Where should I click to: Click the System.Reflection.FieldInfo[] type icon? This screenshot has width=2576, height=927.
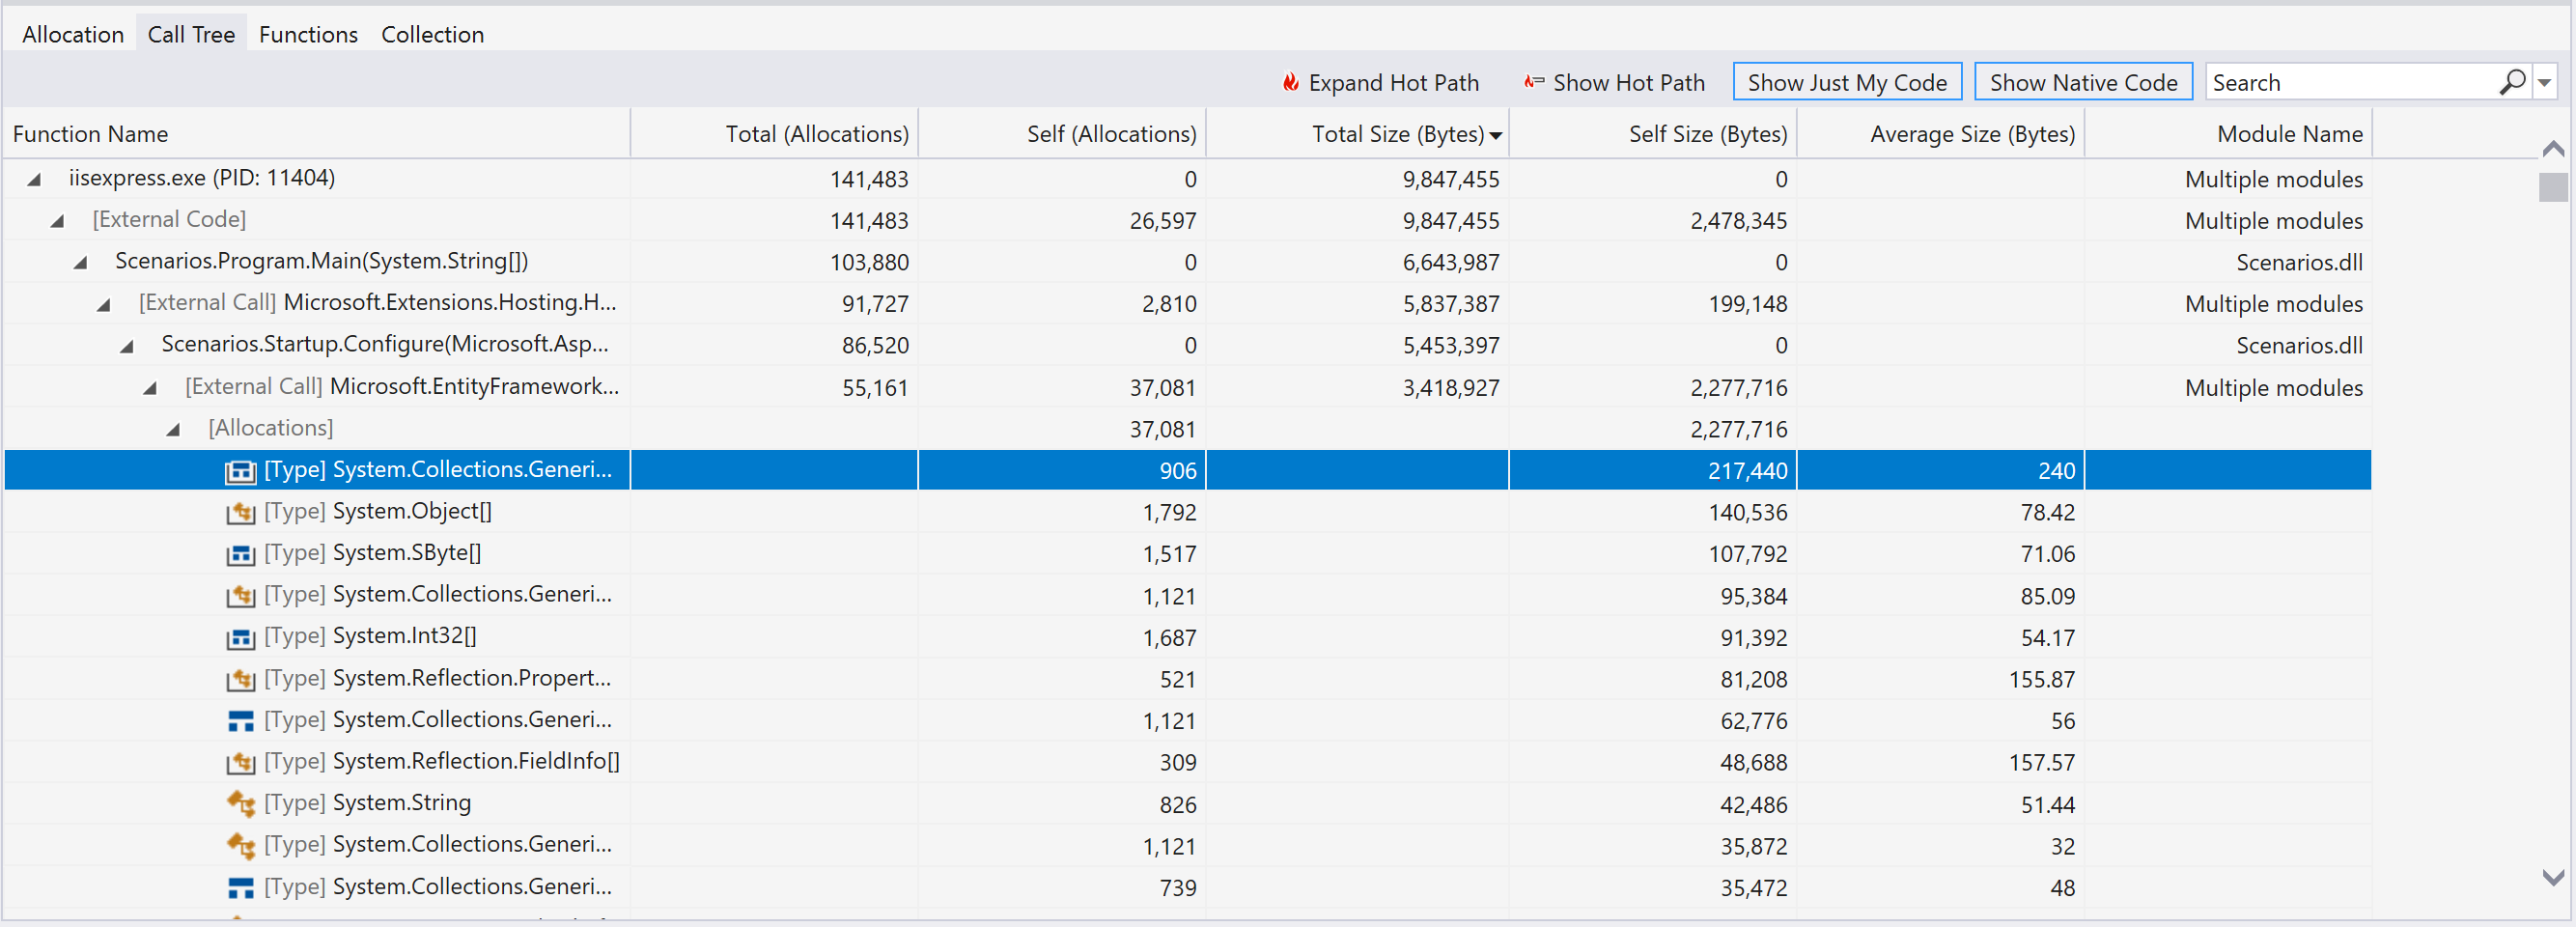(x=241, y=763)
